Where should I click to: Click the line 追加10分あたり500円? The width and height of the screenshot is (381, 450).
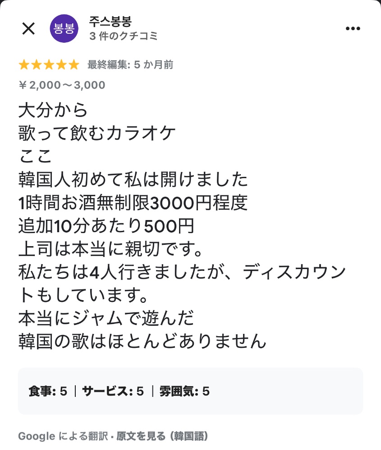pos(106,226)
